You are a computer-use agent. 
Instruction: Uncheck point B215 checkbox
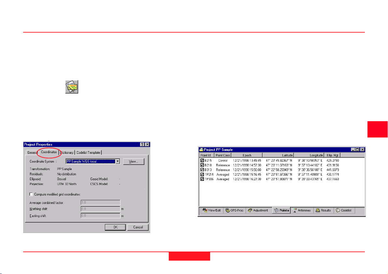pyautogui.click(x=202, y=161)
